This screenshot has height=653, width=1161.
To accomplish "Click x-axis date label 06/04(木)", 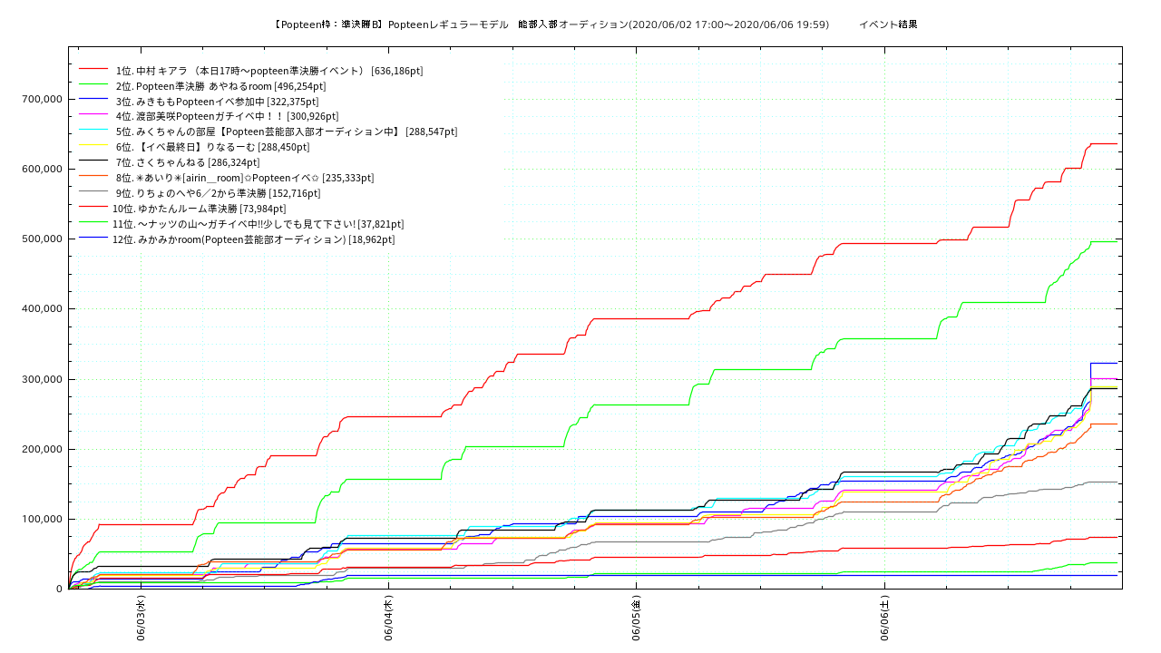I will (388, 619).
